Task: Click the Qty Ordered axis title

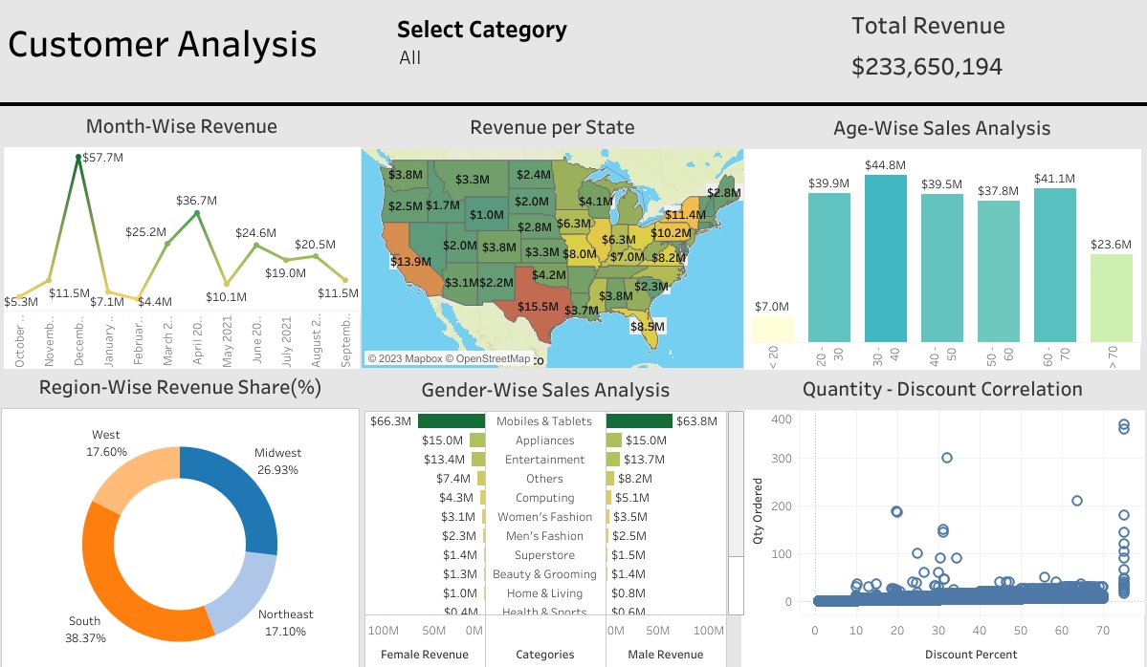Action: pos(758,510)
